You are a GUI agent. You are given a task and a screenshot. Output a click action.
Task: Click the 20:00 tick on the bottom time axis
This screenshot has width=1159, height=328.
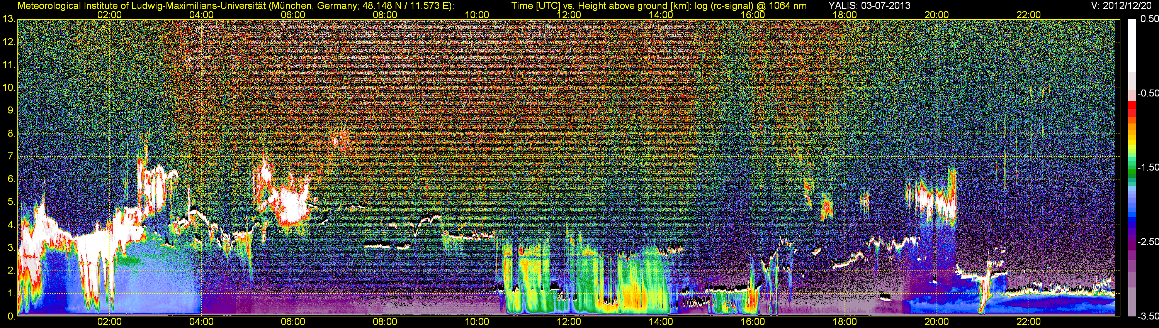coord(937,322)
